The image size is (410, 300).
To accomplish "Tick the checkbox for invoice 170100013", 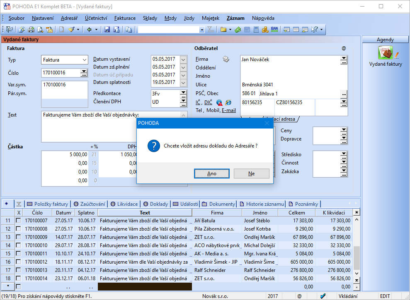I will (x=18, y=270).
